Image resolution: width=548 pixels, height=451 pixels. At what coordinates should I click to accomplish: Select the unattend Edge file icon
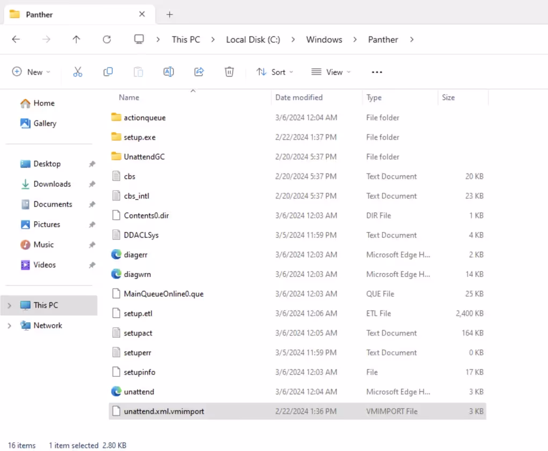(x=116, y=391)
